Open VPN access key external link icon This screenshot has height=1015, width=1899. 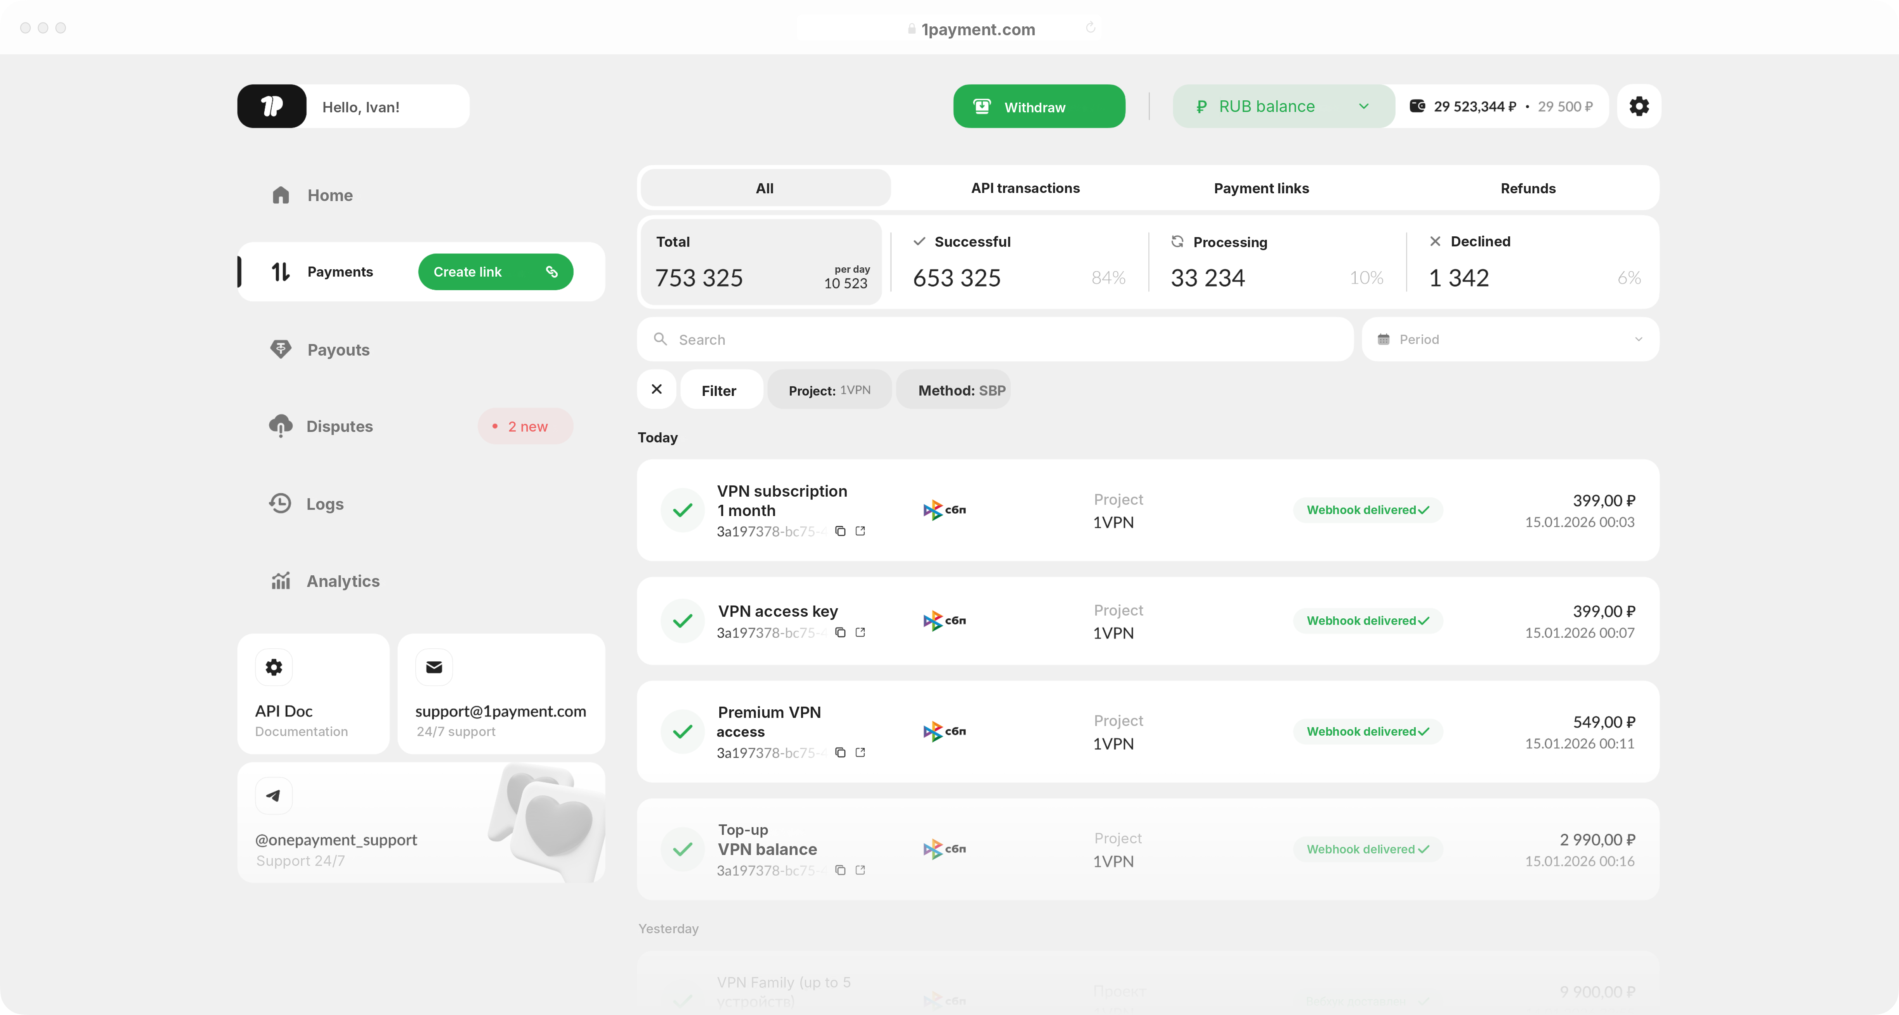860,633
